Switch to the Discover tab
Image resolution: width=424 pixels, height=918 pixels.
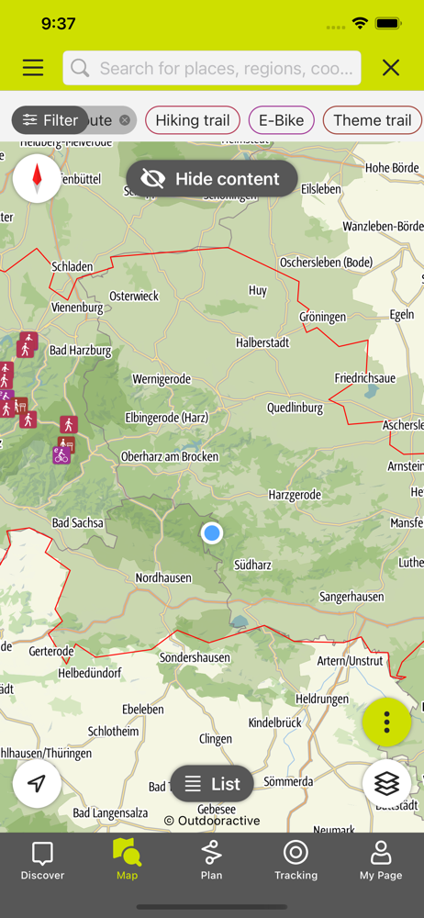[x=42, y=861]
